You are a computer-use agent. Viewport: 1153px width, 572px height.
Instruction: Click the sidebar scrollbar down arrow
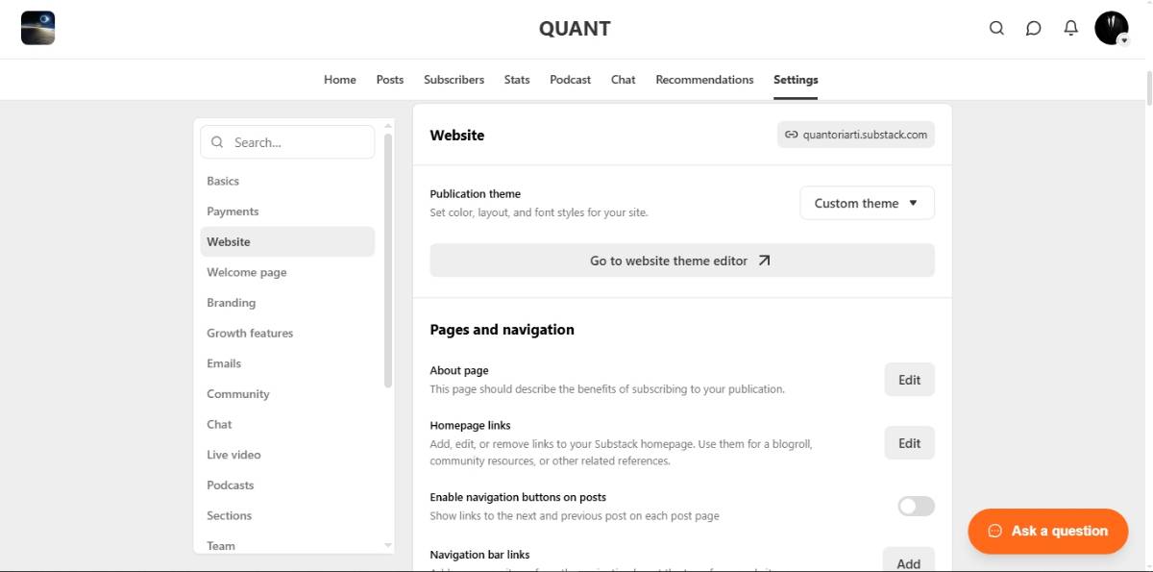[388, 545]
